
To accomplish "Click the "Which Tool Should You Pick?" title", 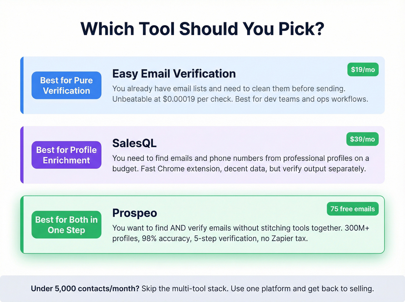I will [x=202, y=29].
